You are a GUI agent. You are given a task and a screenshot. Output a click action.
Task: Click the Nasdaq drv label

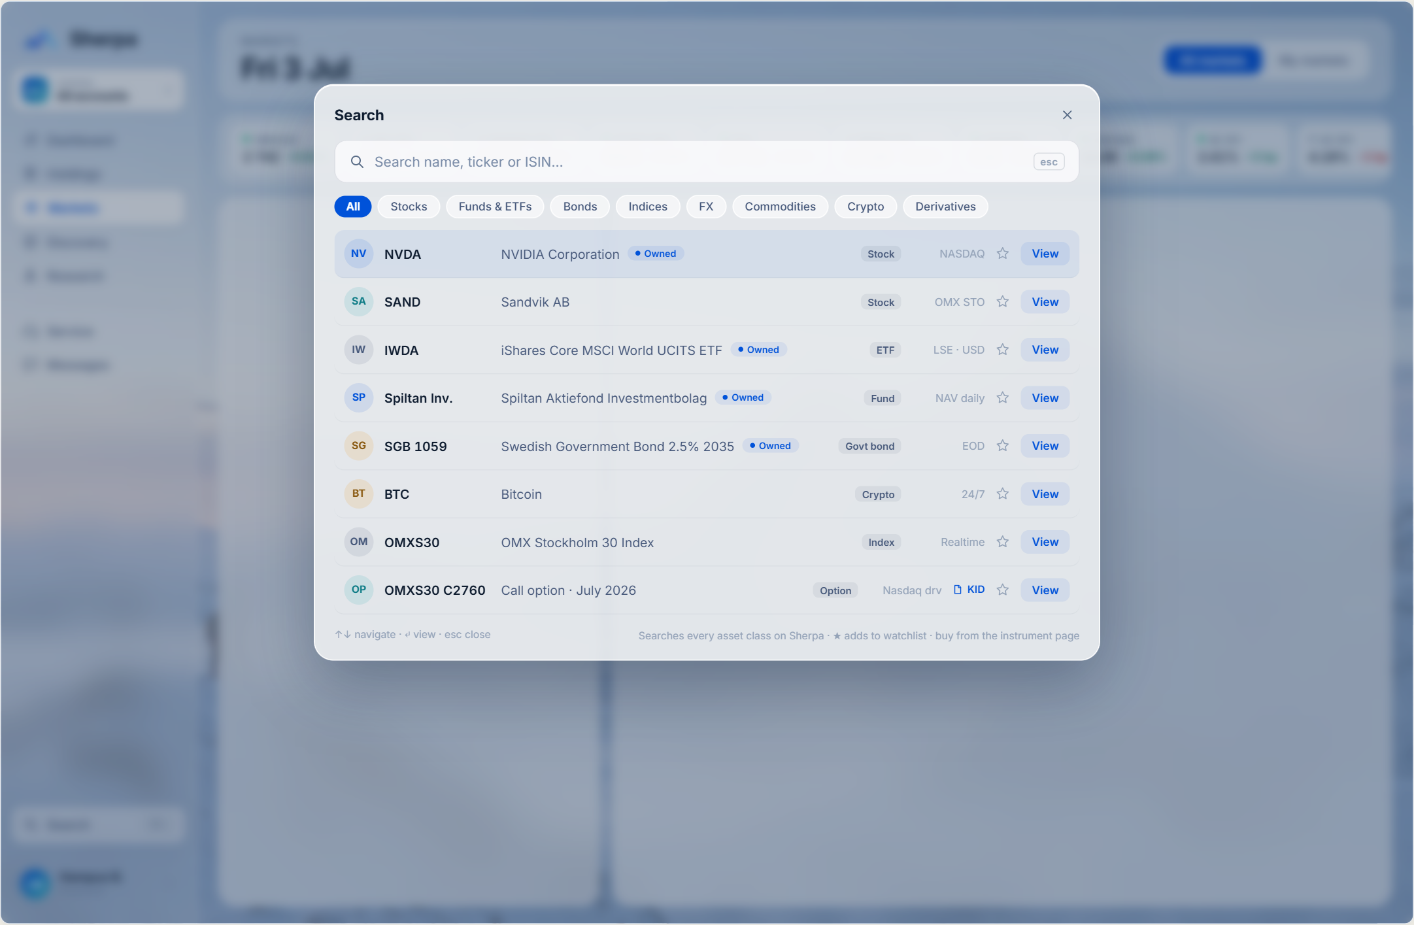[912, 590]
